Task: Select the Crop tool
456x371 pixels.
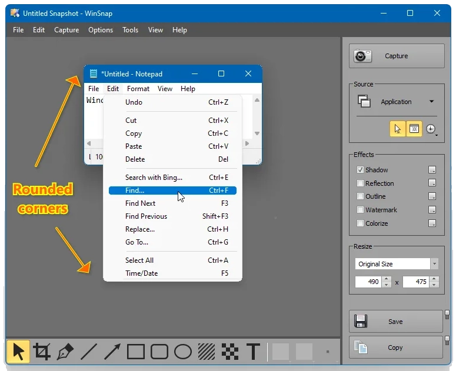Action: click(x=42, y=352)
